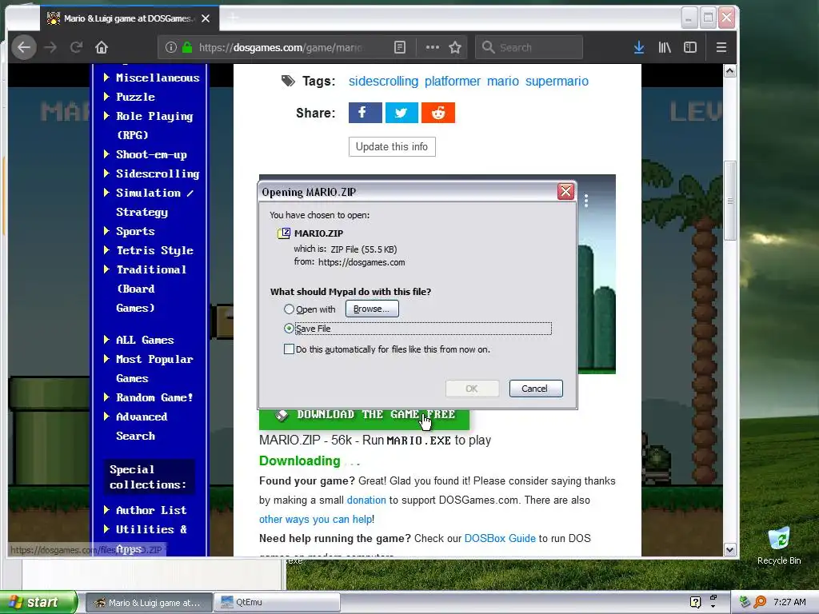Check Do this automatically for files
This screenshot has height=614, width=819.
pos(289,349)
